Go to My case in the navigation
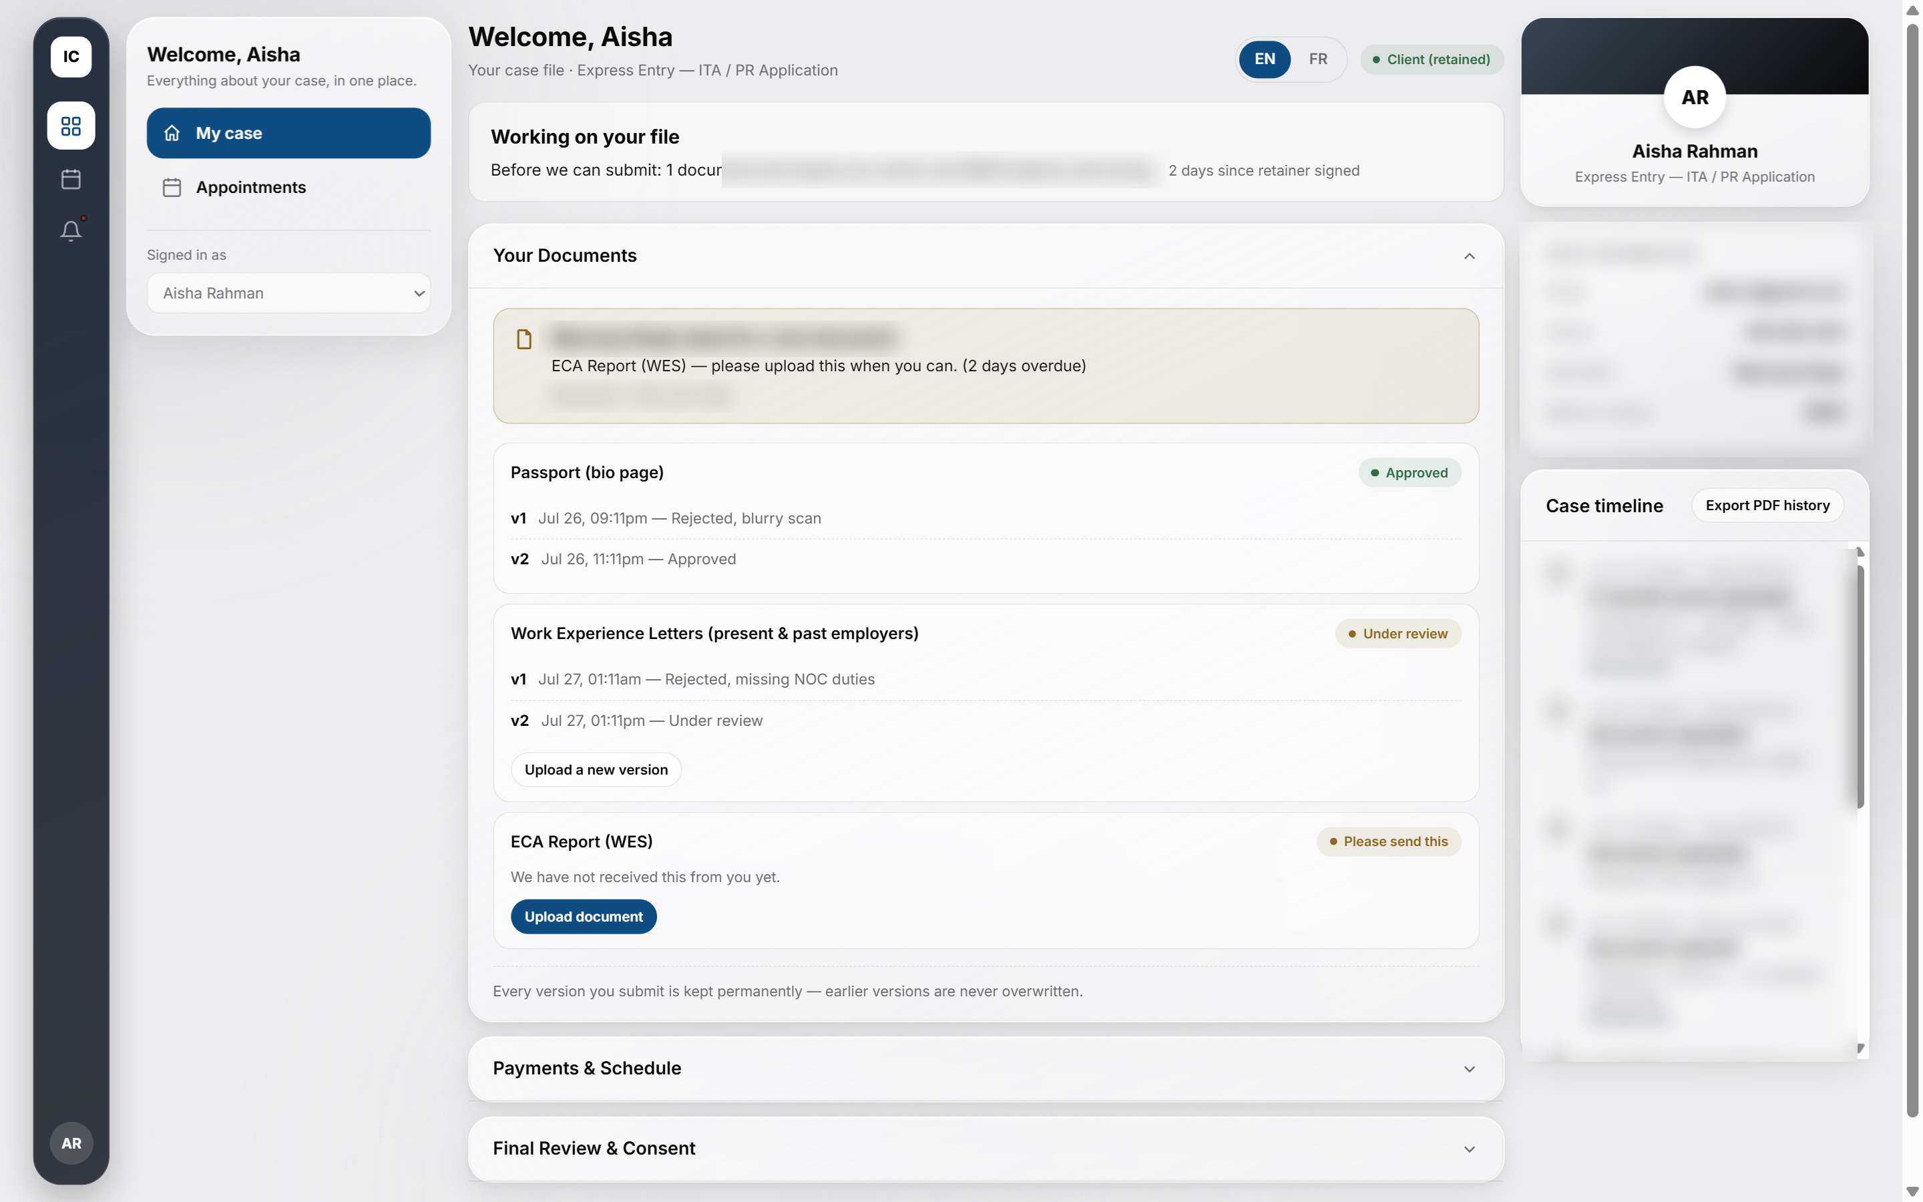The width and height of the screenshot is (1923, 1202). point(288,133)
